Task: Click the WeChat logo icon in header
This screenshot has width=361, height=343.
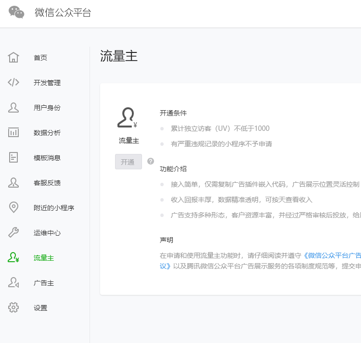Action: tap(16, 12)
